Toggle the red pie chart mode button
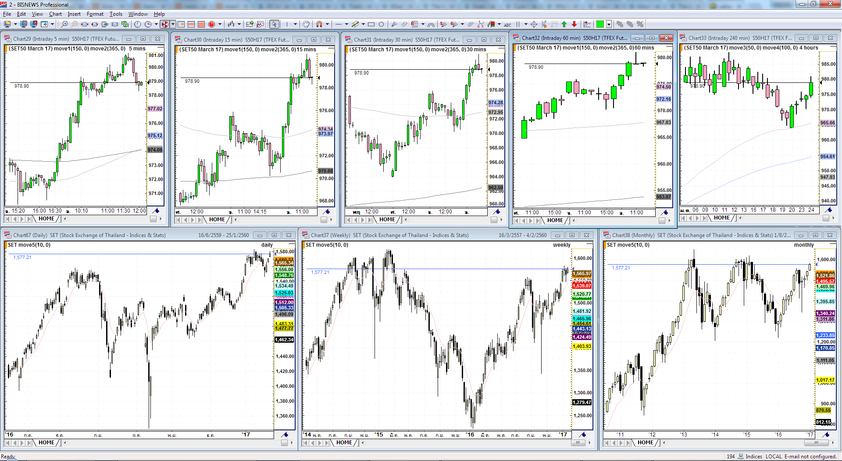 tap(165, 24)
